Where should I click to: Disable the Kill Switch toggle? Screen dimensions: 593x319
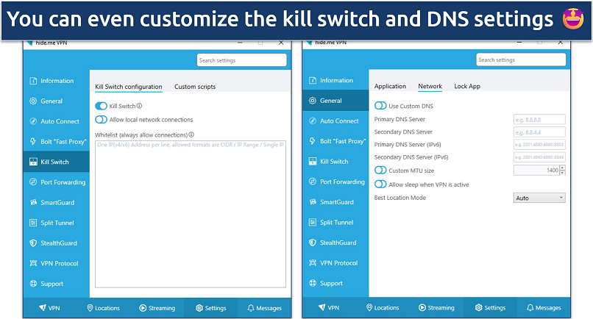(x=101, y=106)
